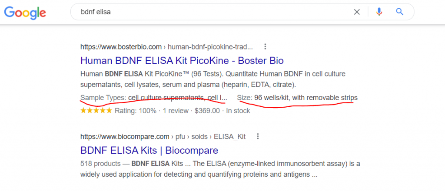445x191 pixels.
Task: Click the gold star rating icons
Action: coord(96,111)
